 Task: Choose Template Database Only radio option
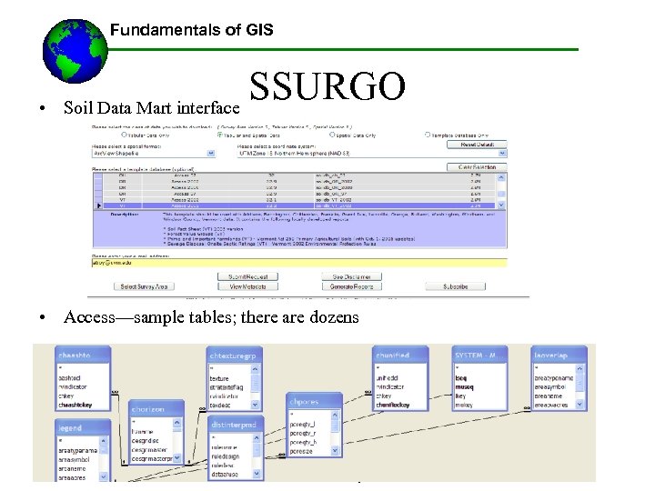[x=428, y=135]
